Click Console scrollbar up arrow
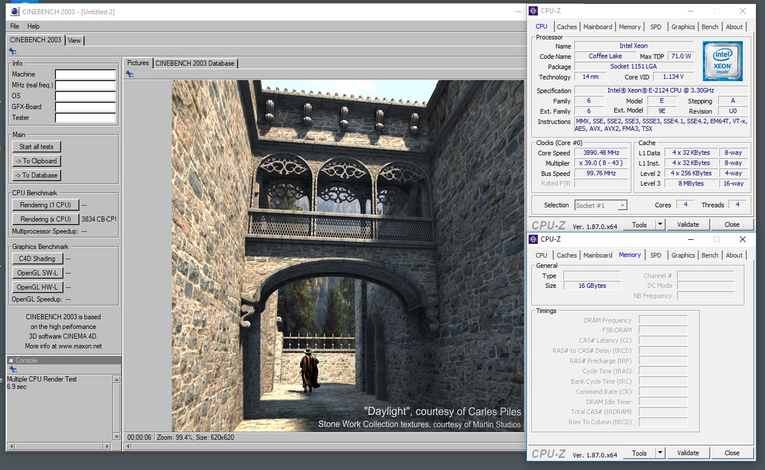Image resolution: width=765 pixels, height=470 pixels. tap(117, 379)
